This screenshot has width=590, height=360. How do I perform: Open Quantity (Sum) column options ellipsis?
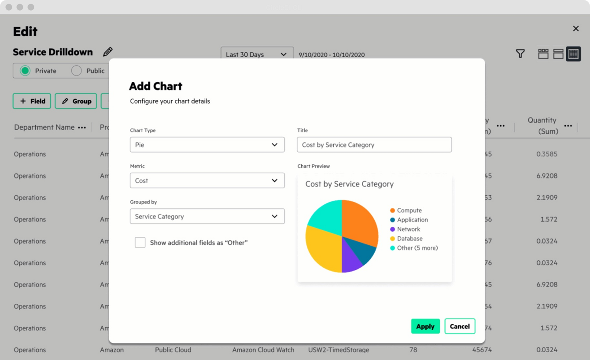tap(568, 126)
